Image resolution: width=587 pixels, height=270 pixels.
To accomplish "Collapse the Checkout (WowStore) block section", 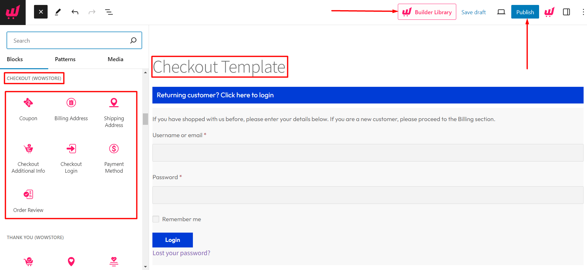I will tap(34, 78).
